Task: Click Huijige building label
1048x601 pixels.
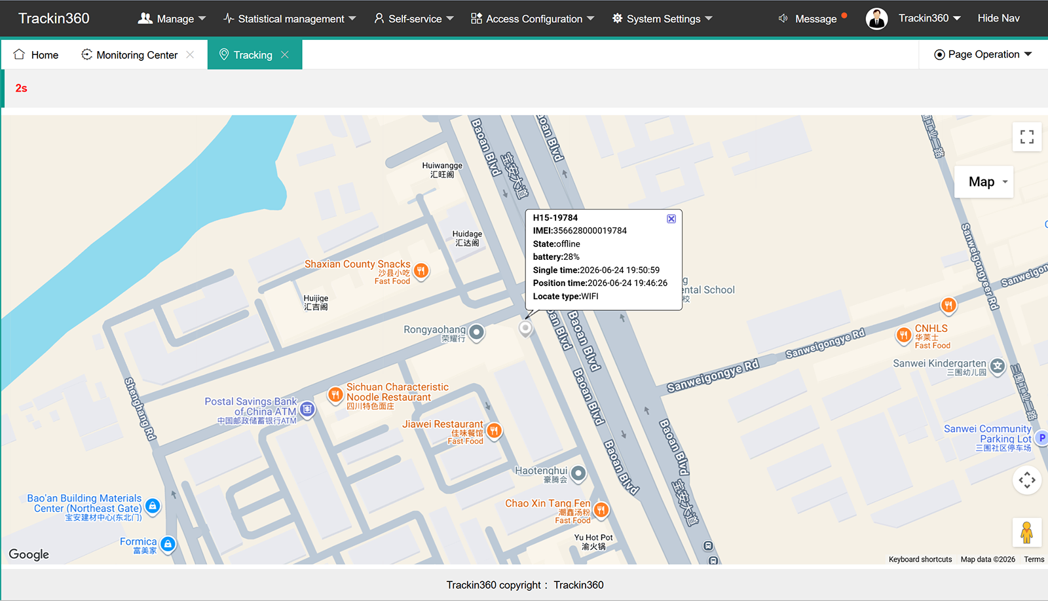Action: pos(316,302)
